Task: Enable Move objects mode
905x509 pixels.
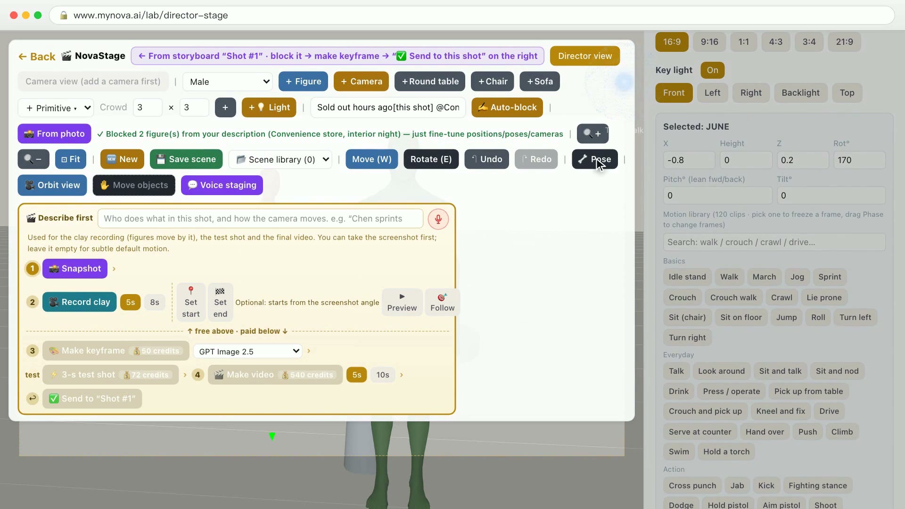Action: [134, 185]
